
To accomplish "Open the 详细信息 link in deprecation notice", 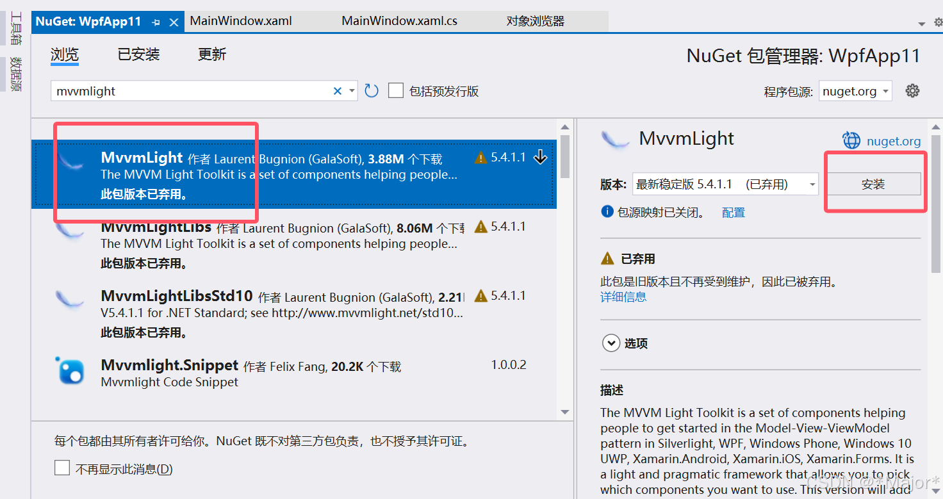I will point(623,297).
